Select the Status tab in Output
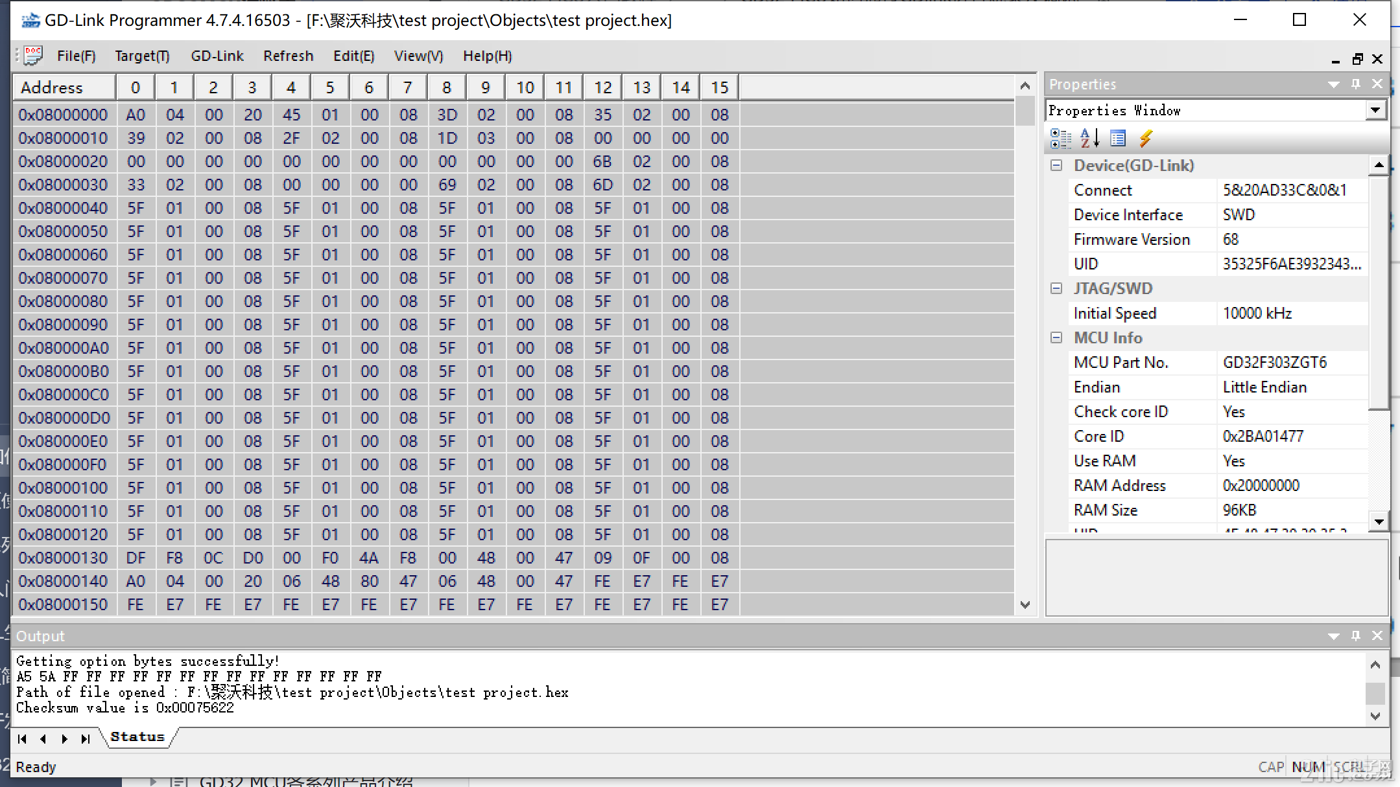Screen dimensions: 1400x787 [137, 736]
